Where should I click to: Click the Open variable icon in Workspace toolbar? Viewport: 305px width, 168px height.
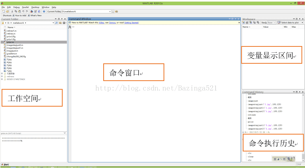point(247,22)
